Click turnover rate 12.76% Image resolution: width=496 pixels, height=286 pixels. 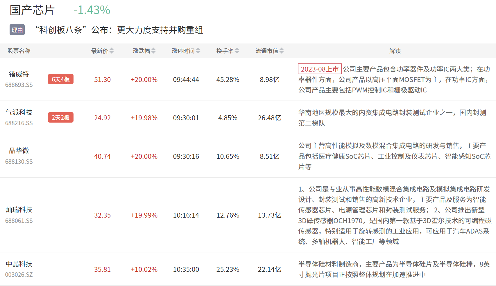[228, 215]
